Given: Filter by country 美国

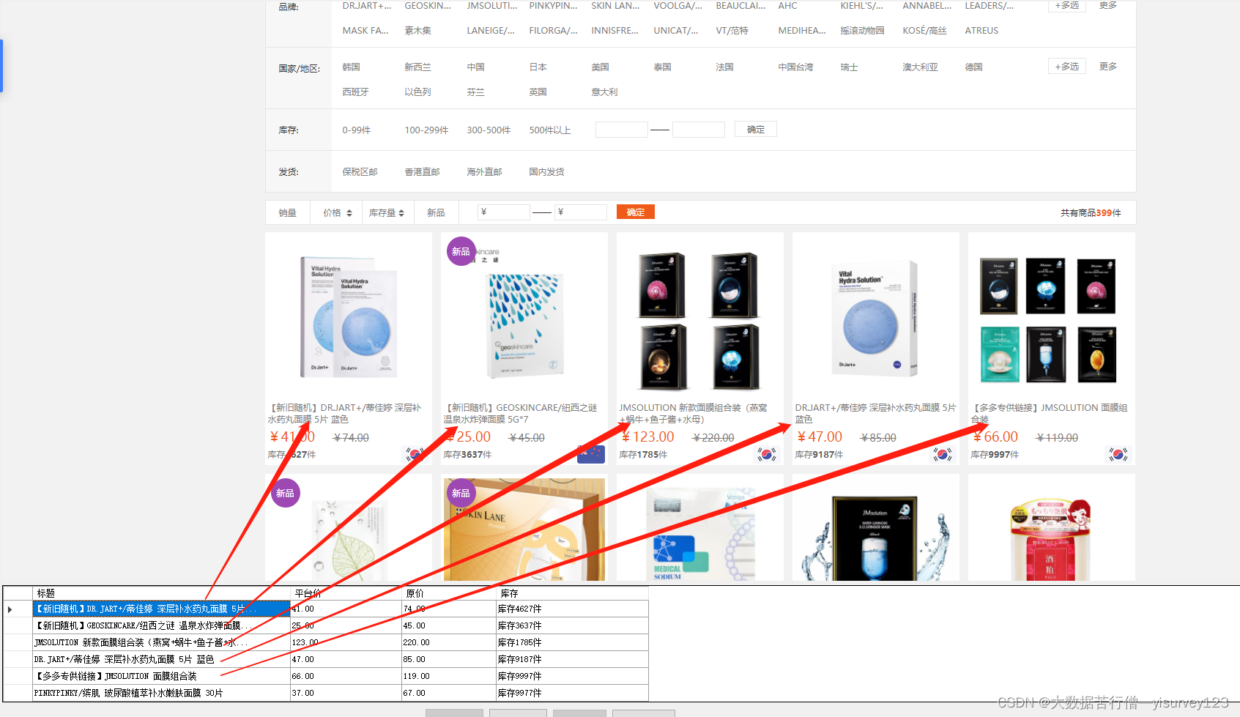Looking at the screenshot, I should [601, 67].
